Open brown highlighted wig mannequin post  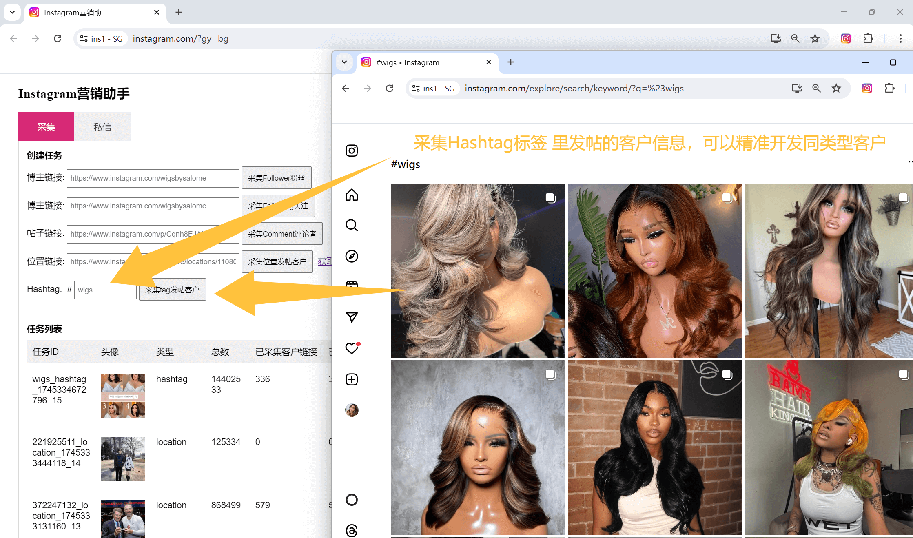(478, 447)
